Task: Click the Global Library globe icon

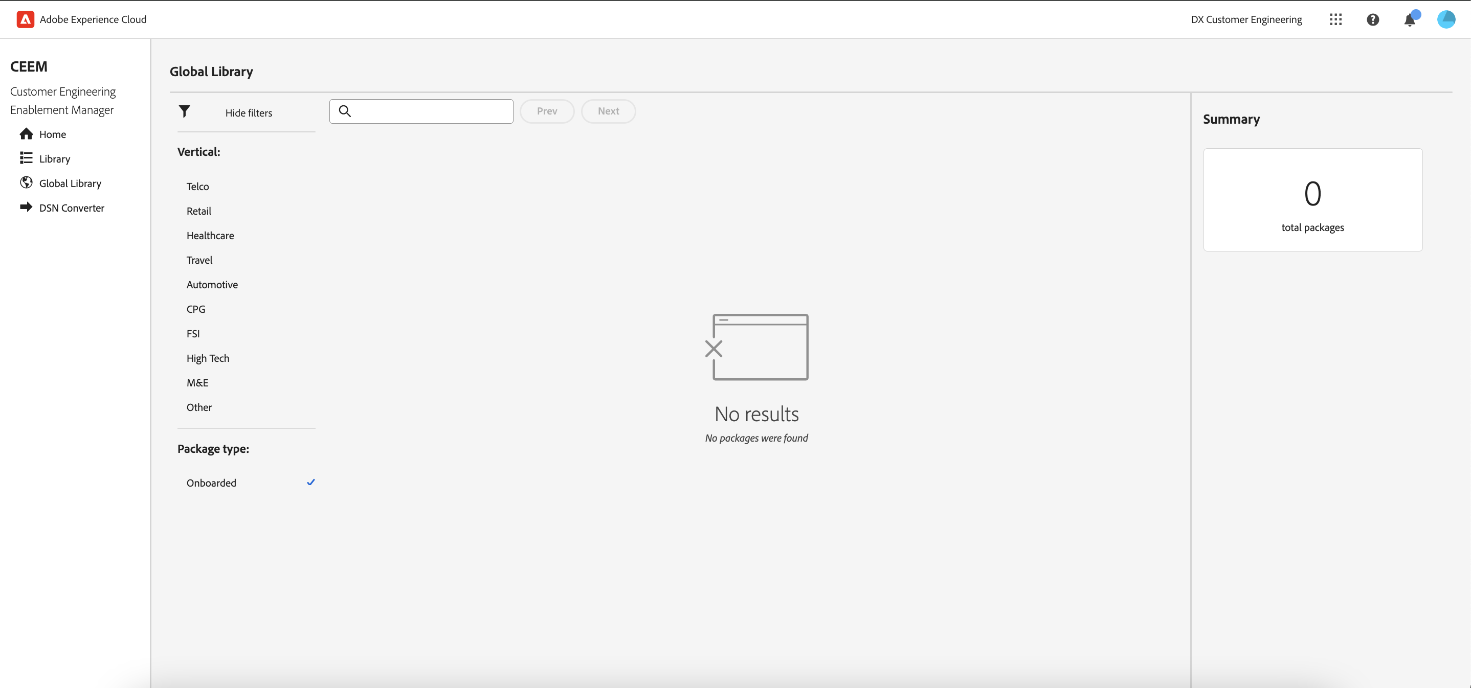Action: click(x=26, y=182)
